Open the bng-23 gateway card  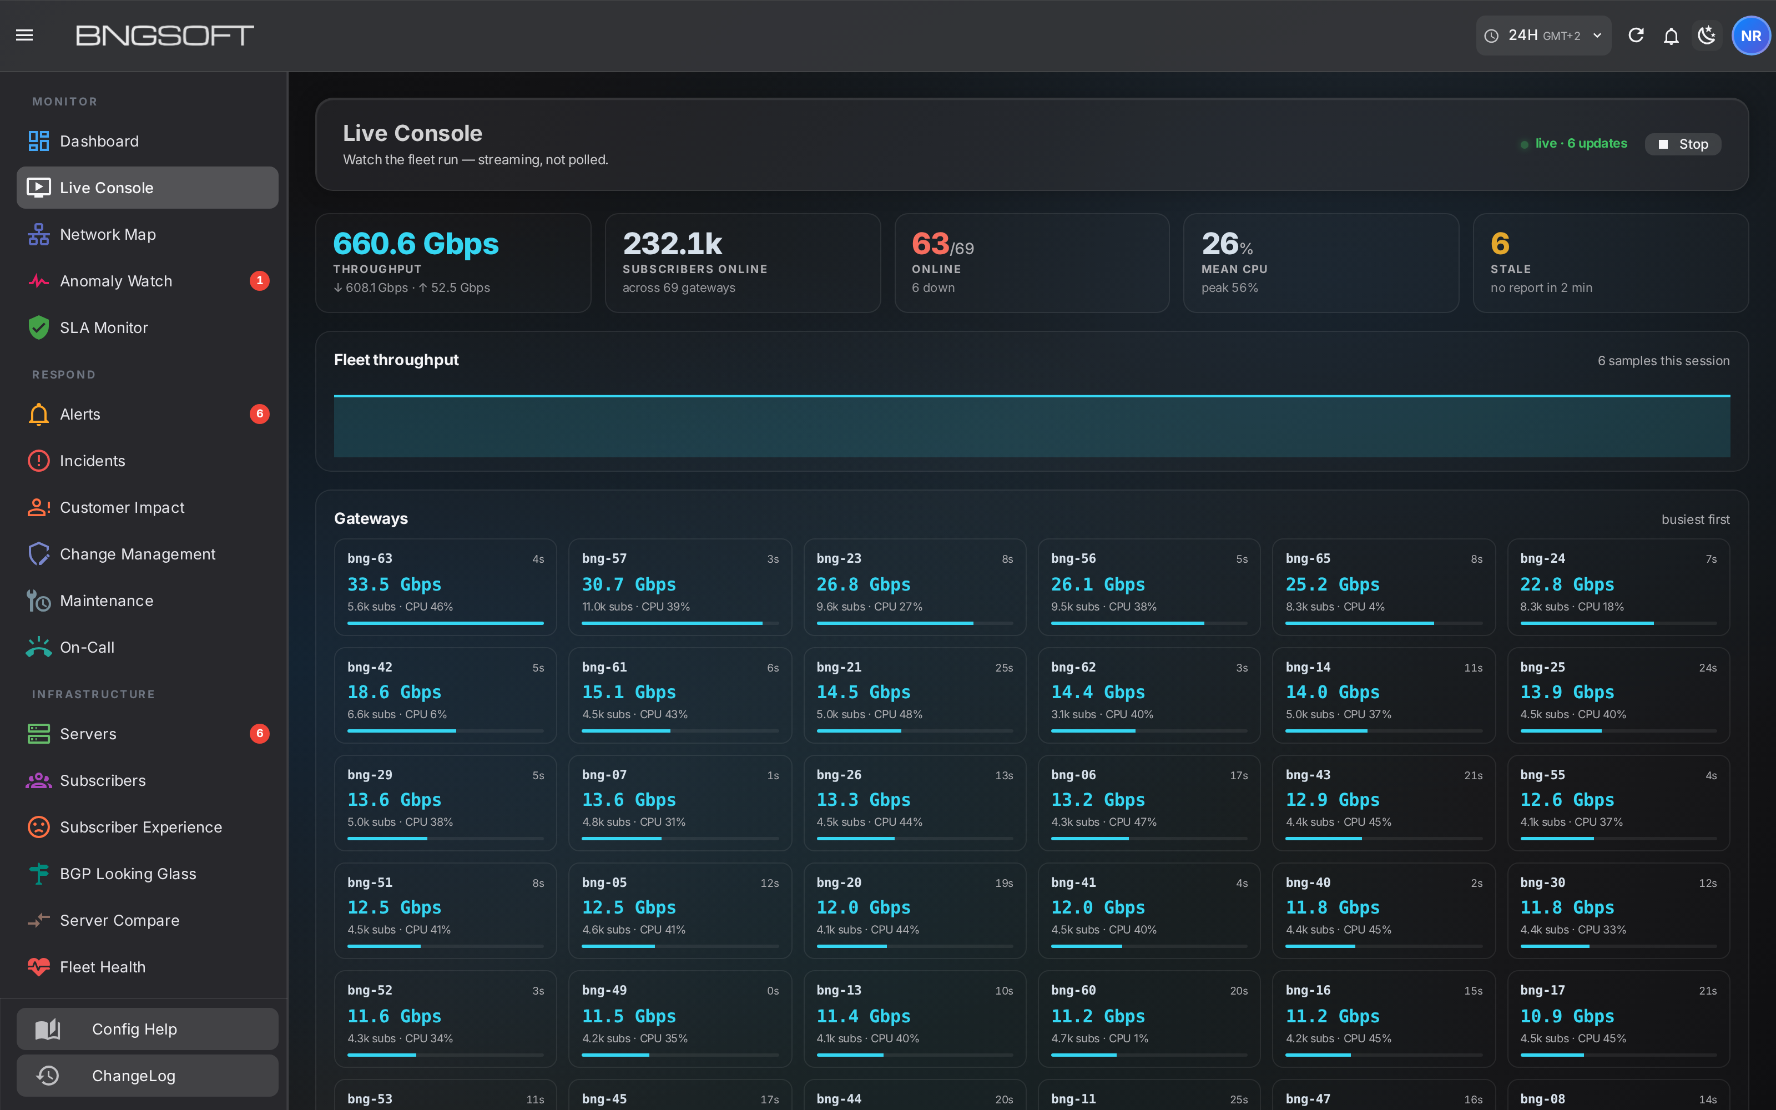coord(915,587)
